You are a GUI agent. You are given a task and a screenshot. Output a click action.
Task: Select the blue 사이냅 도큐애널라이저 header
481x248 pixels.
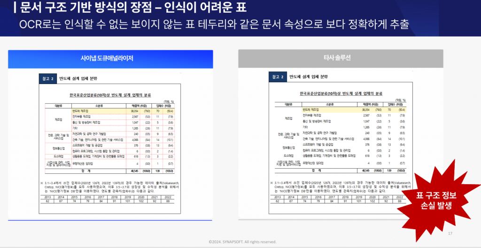pos(110,58)
